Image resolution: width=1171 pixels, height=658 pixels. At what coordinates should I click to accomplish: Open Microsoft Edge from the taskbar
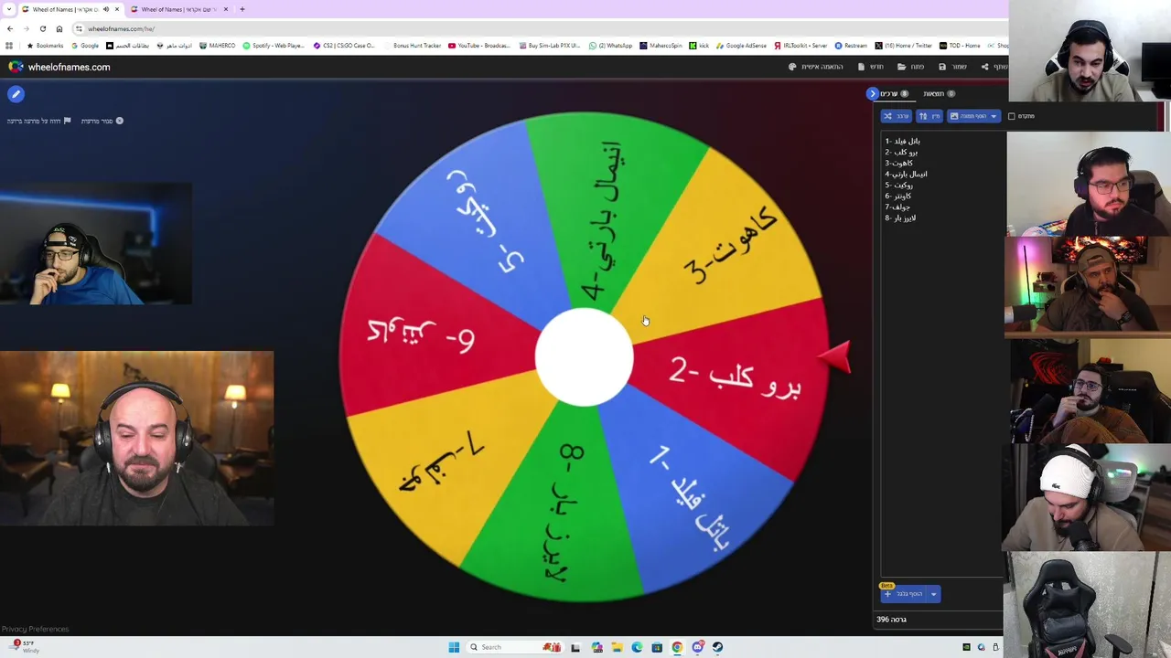(x=637, y=647)
